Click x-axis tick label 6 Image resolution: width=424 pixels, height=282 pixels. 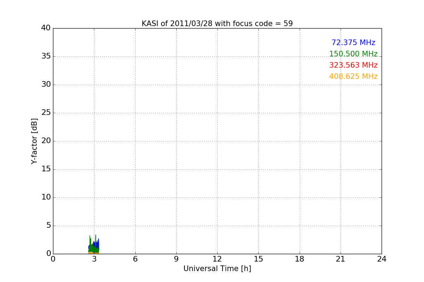tap(135, 259)
